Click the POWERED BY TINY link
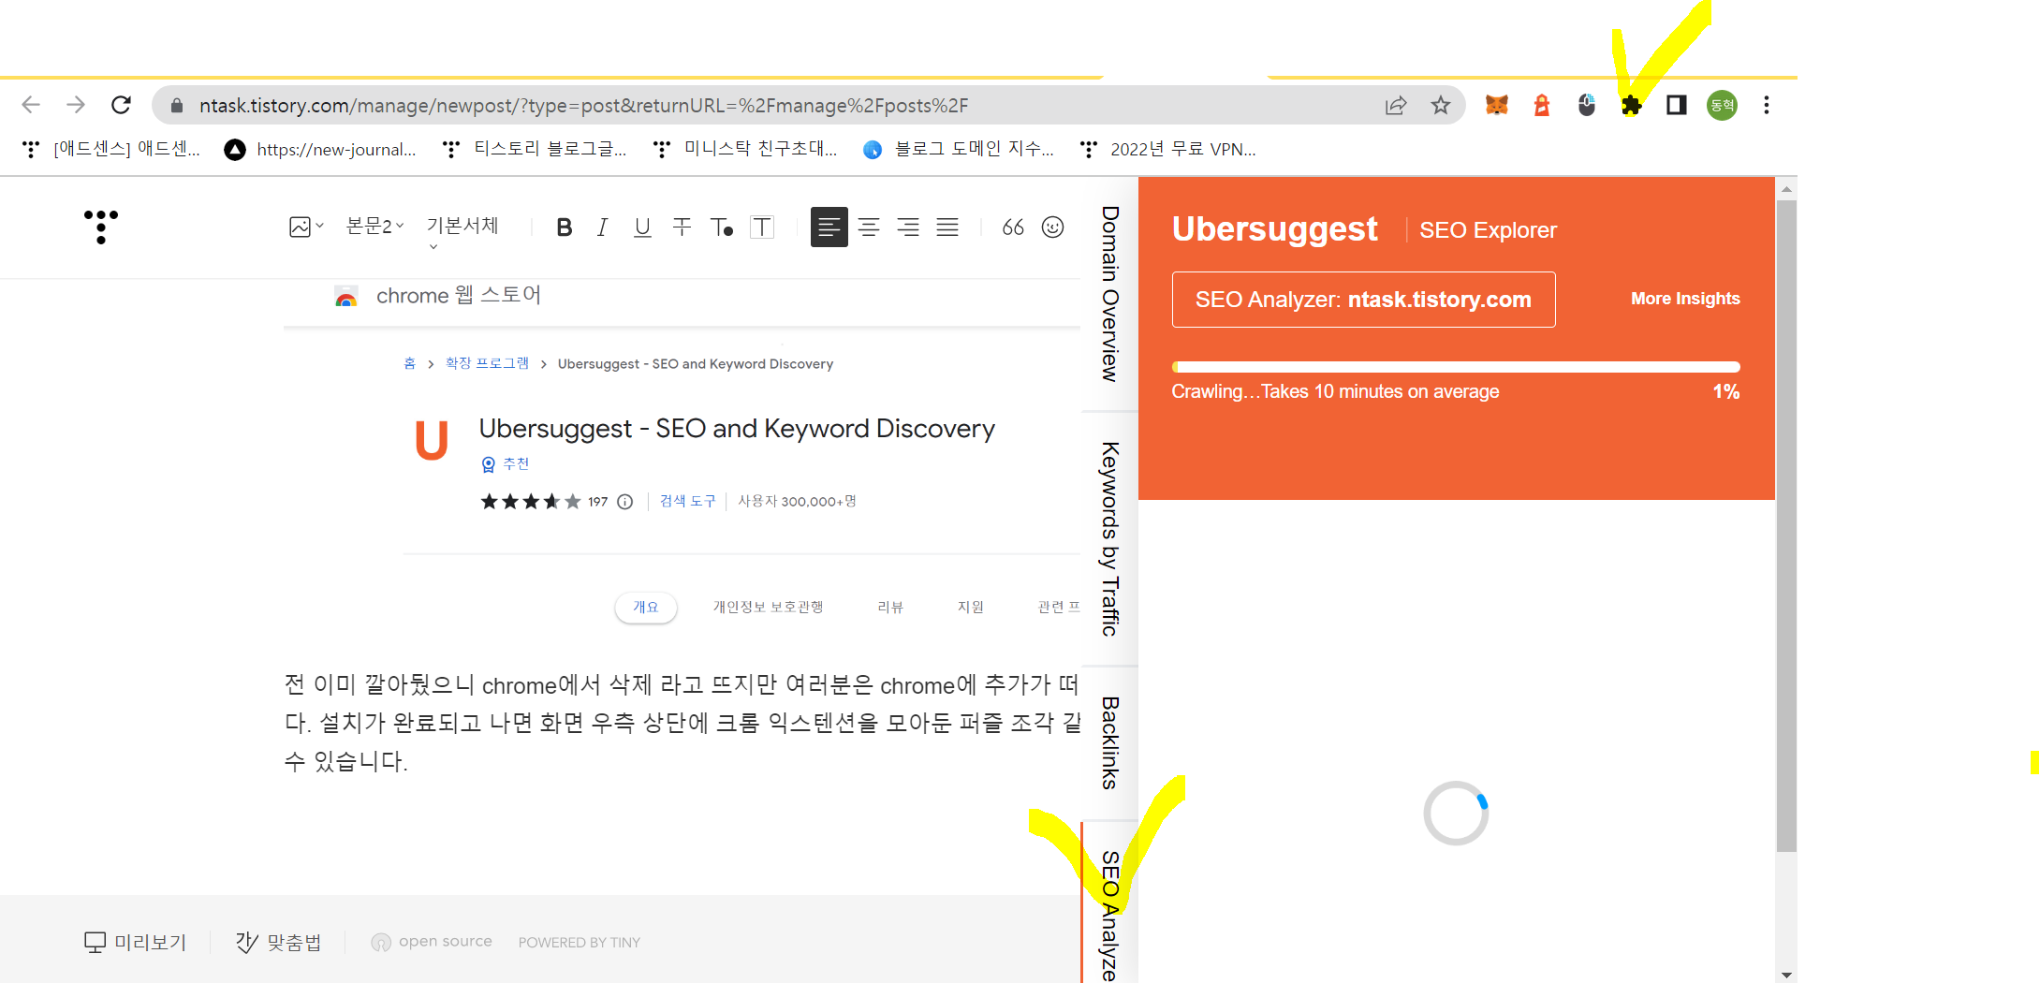The width and height of the screenshot is (2040, 983). click(580, 942)
